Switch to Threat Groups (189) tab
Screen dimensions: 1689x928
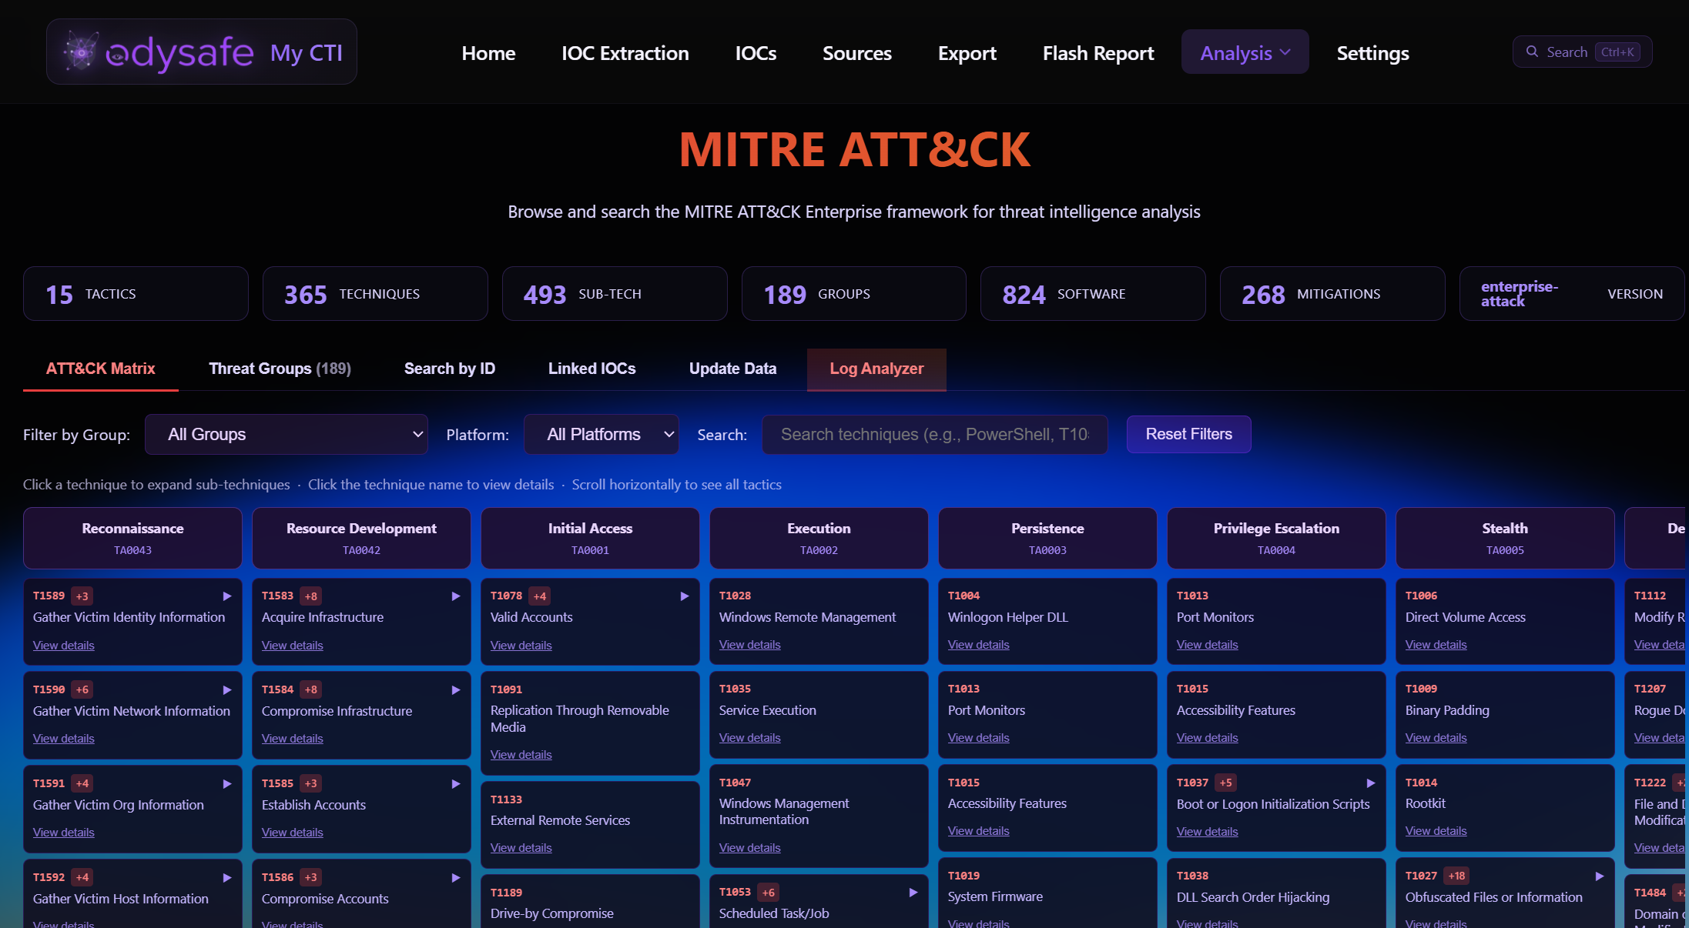280,369
